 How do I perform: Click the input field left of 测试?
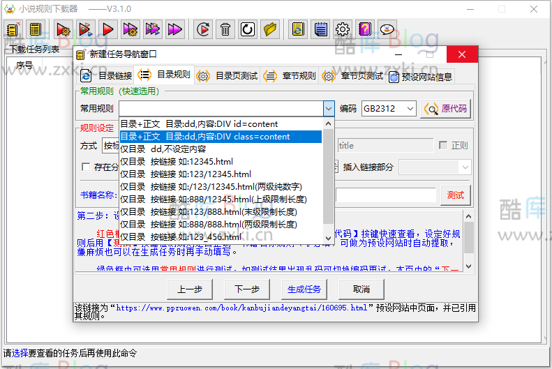pos(386,195)
